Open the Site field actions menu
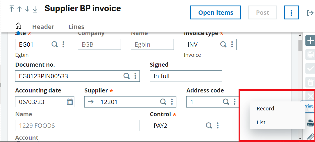Viewport: 315px width, 142px height. 63,44
